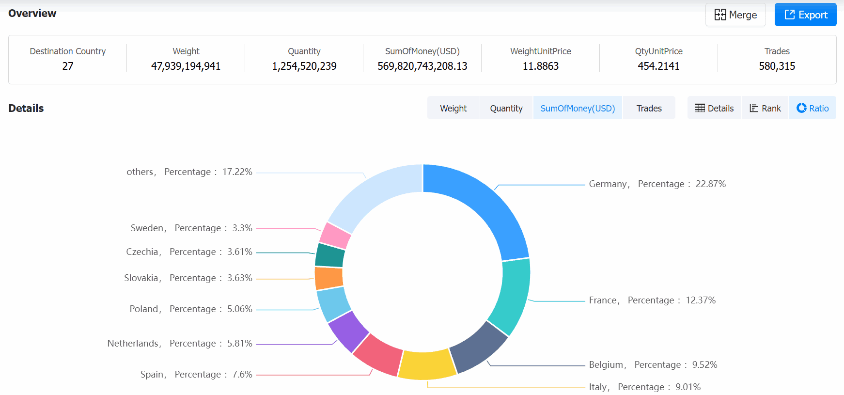Screen dimensions: 844x395
Task: Click the Details section heading
Action: 26,109
